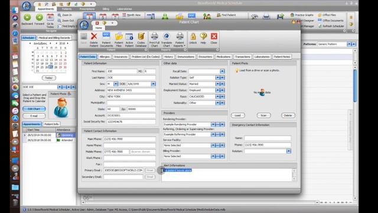Click Delete Patient in Patient Chart ribbon
The width and height of the screenshot is (378, 213).
point(94,40)
